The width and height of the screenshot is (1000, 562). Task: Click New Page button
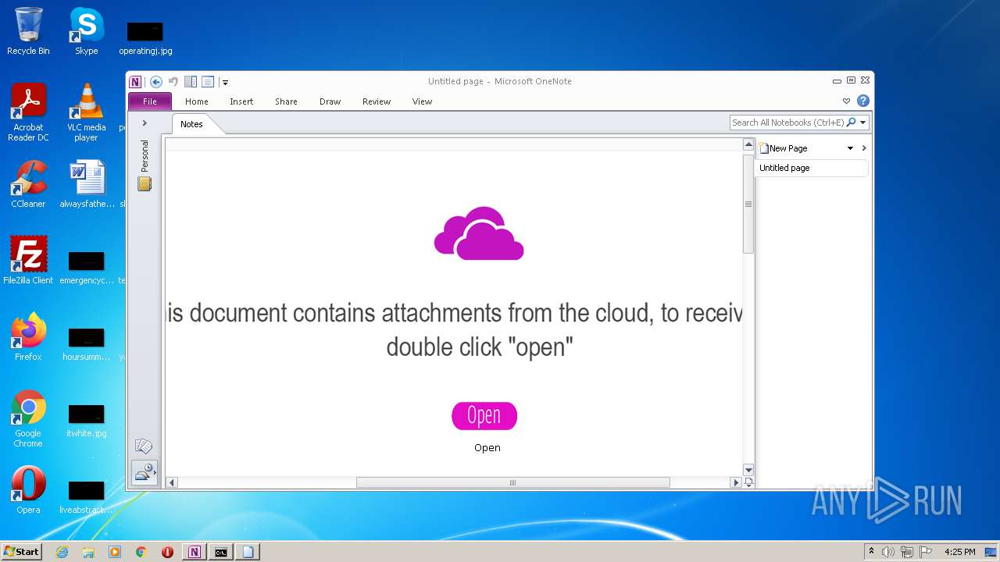coord(784,148)
